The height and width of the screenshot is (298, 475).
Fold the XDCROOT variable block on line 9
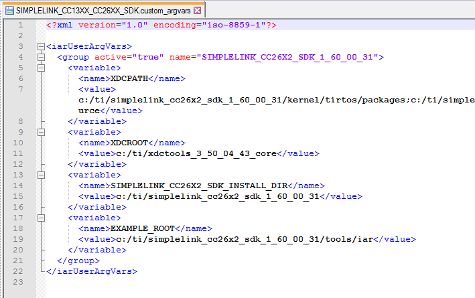click(x=42, y=133)
